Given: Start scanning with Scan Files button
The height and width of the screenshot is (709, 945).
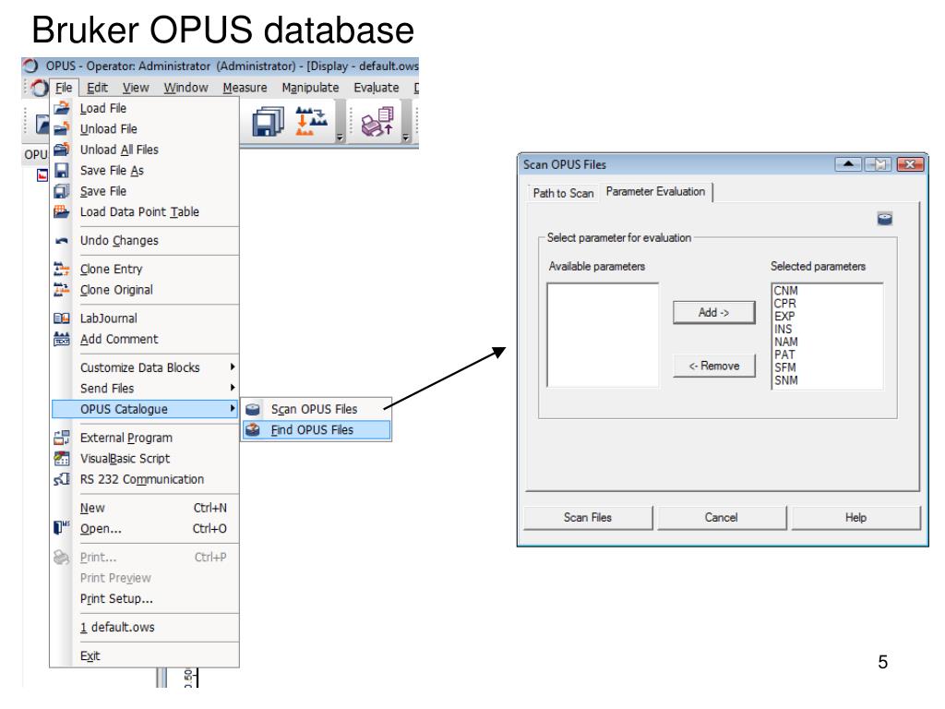Looking at the screenshot, I should tap(588, 518).
